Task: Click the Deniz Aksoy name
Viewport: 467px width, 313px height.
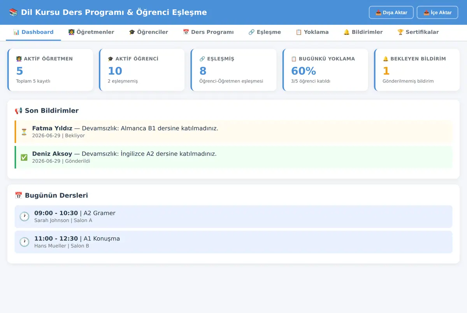Action: [52, 154]
